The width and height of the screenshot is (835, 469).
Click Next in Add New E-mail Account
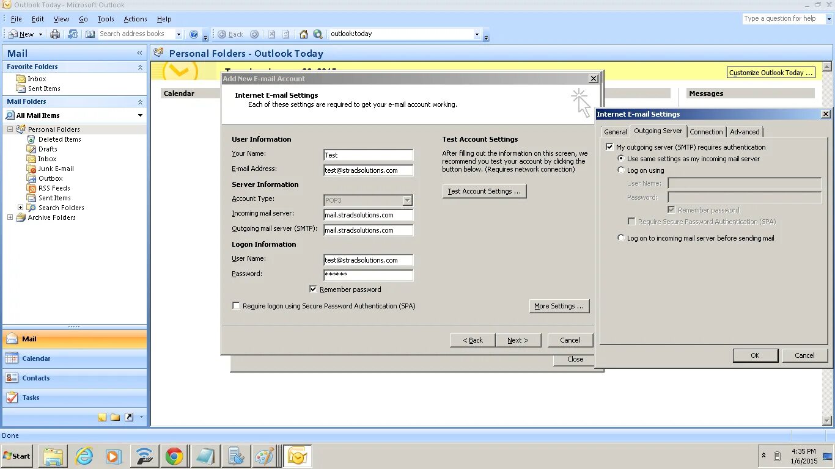[x=518, y=340]
